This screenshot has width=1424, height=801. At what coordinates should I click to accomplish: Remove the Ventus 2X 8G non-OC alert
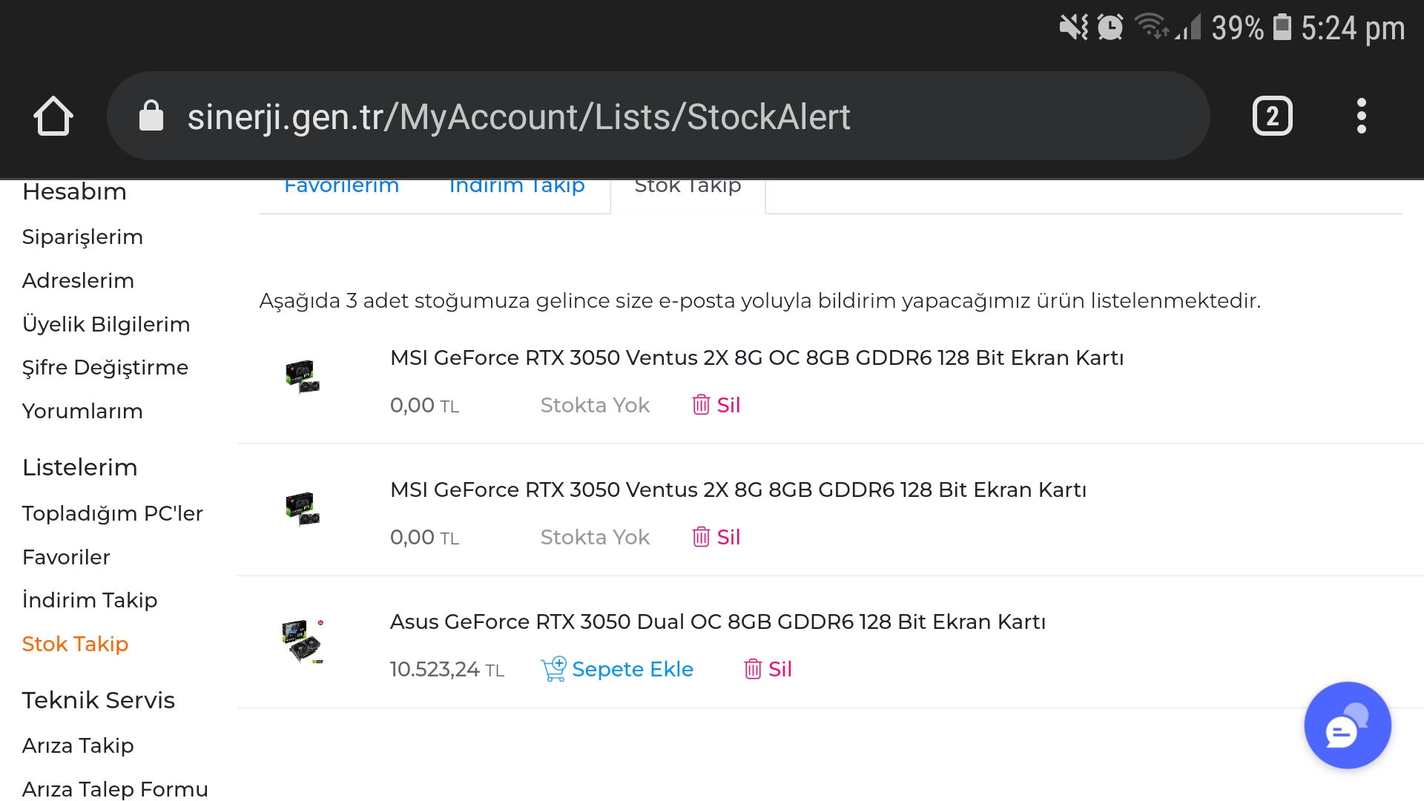[x=716, y=537]
